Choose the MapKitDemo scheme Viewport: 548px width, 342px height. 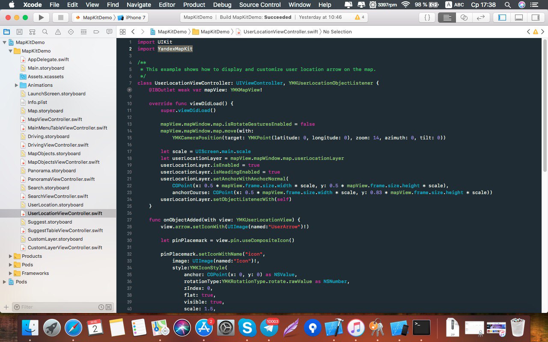(93, 18)
